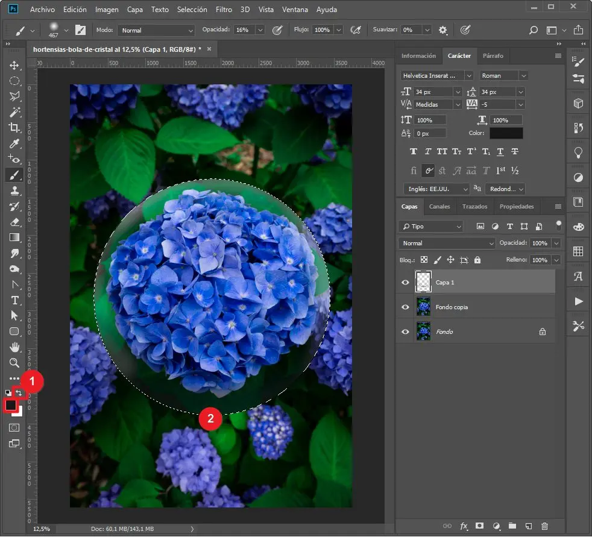
Task: Open the brush Modo dropdown
Action: pos(156,30)
